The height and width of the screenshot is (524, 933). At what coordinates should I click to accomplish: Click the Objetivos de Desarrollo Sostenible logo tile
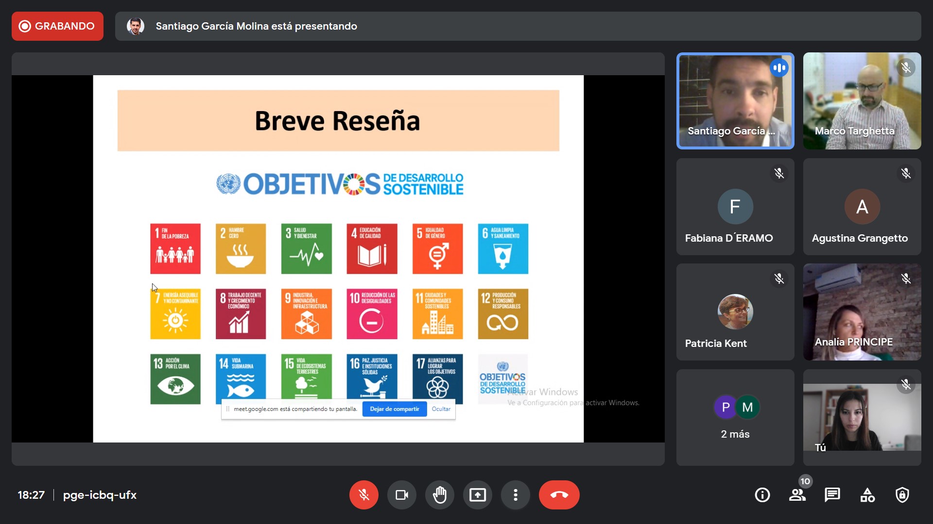pyautogui.click(x=503, y=379)
